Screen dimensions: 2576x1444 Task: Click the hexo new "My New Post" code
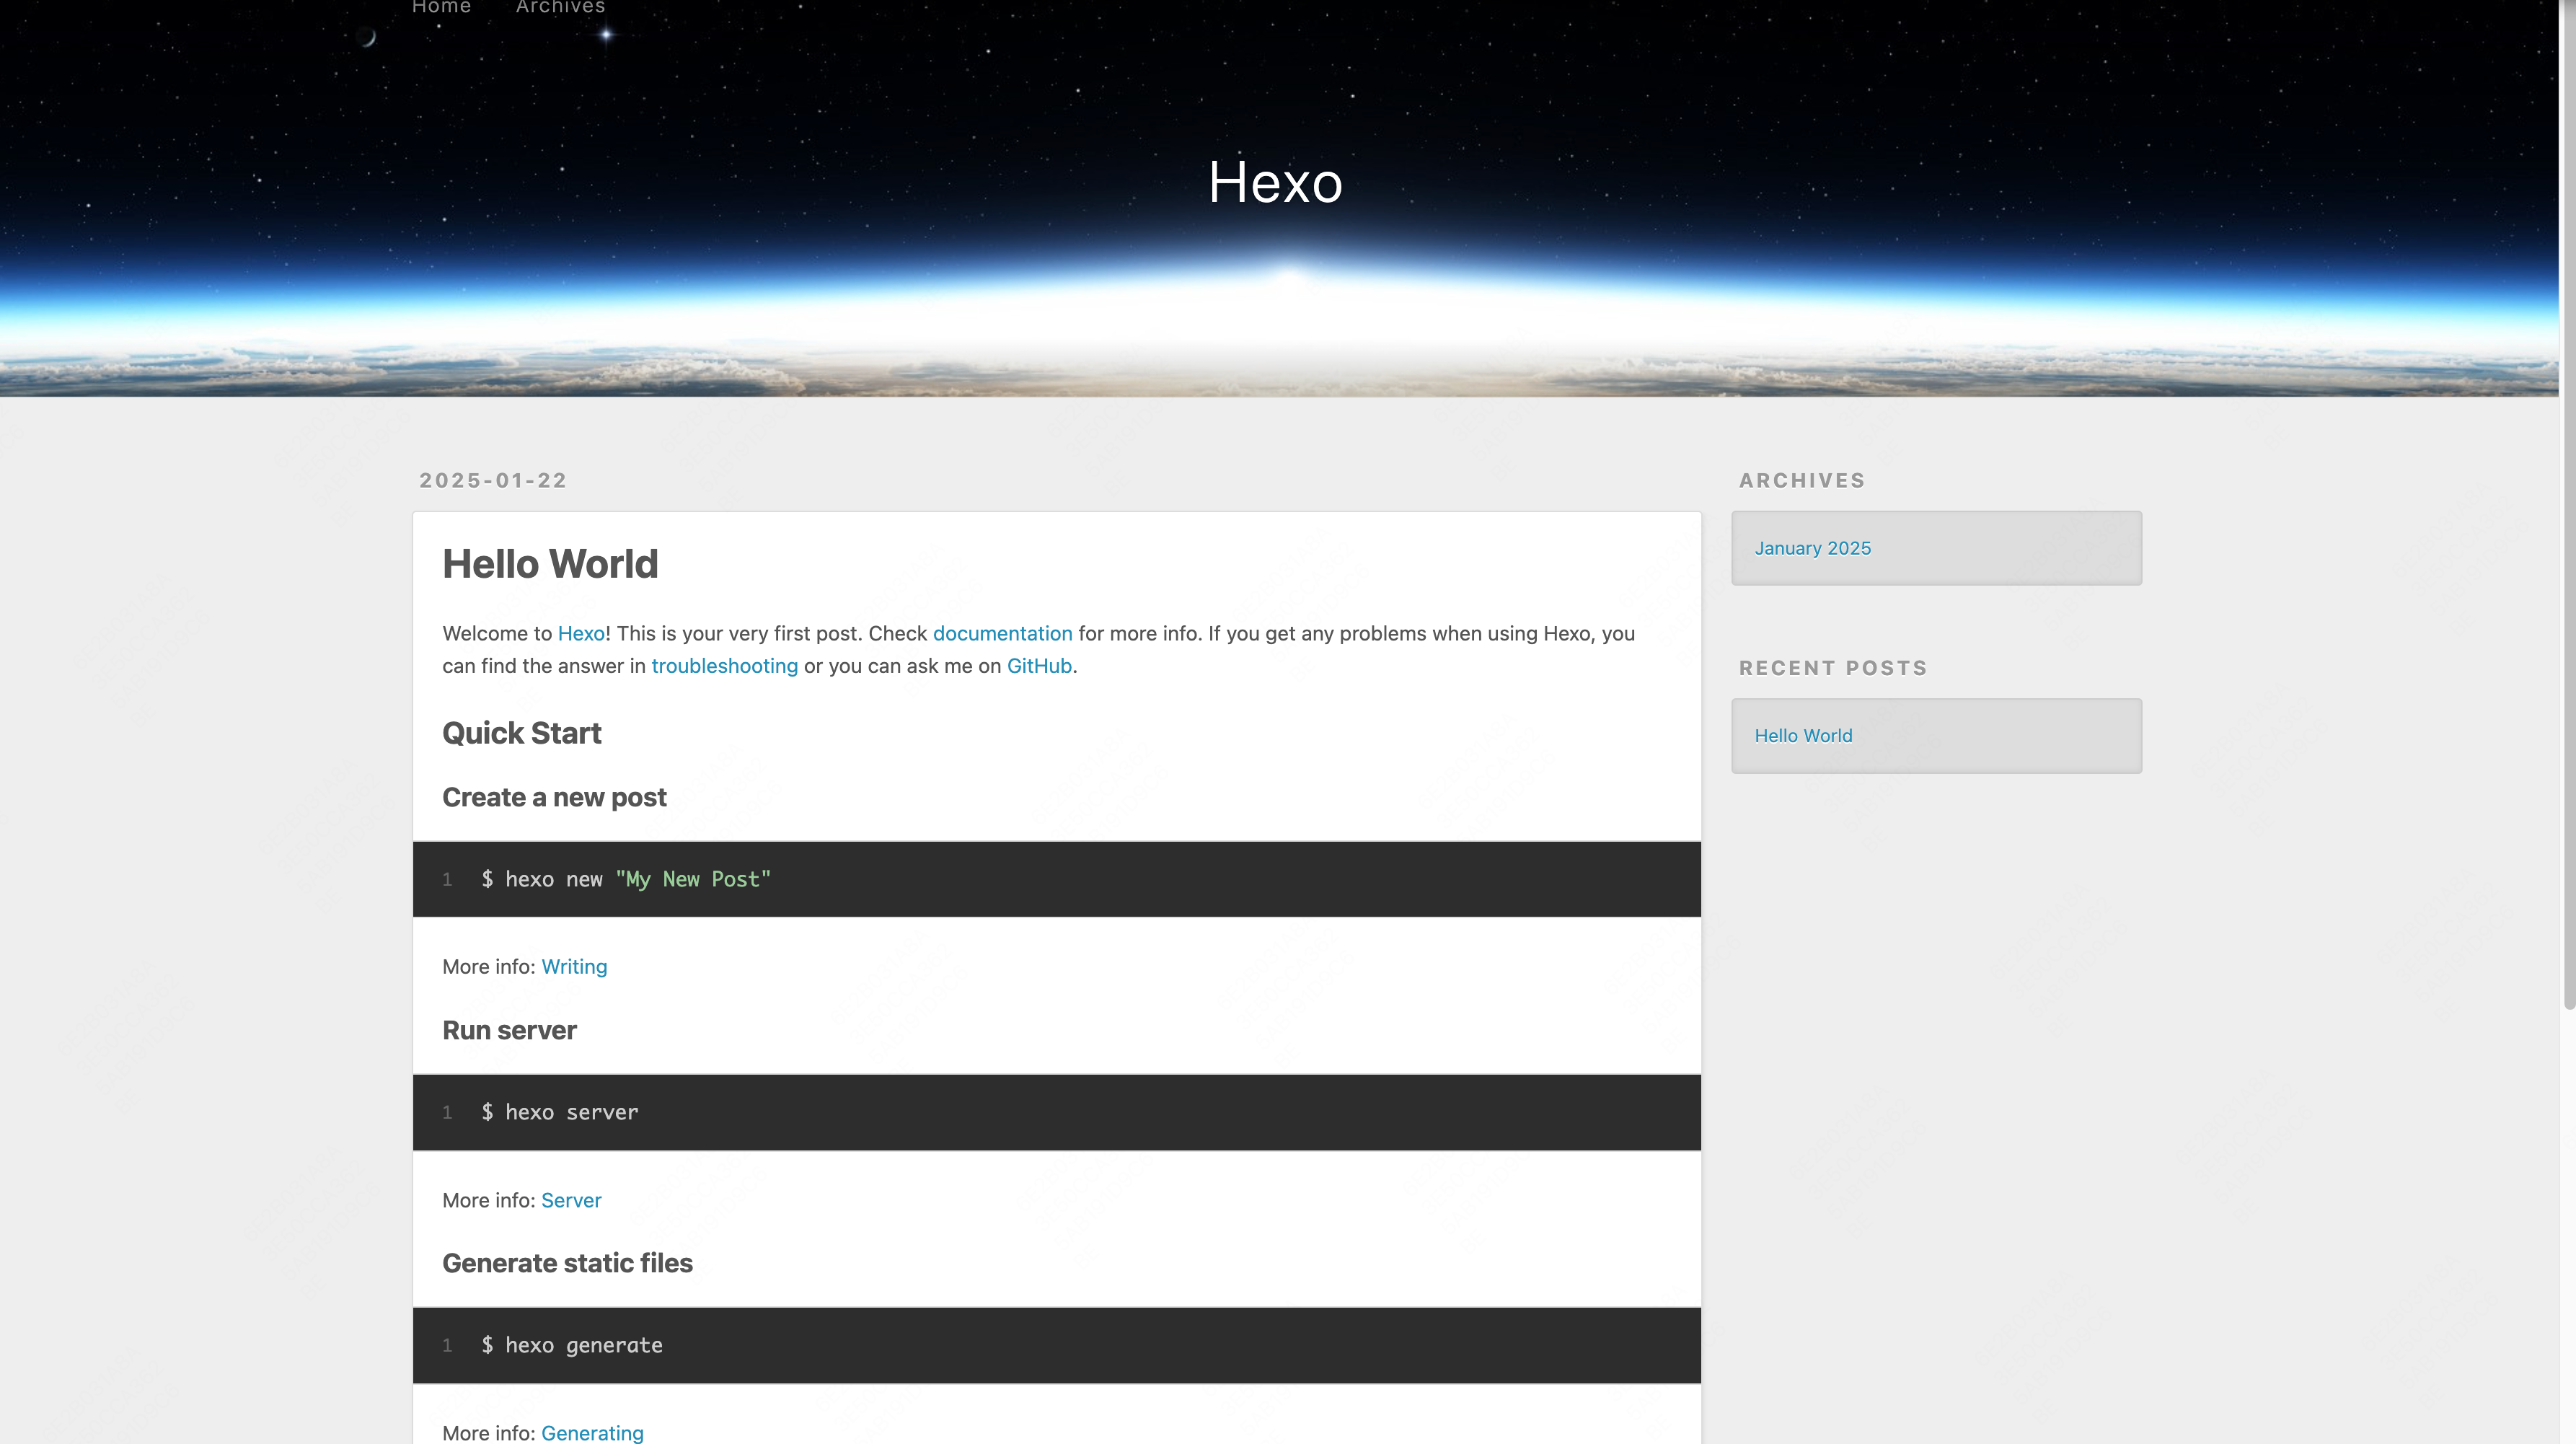coord(626,879)
